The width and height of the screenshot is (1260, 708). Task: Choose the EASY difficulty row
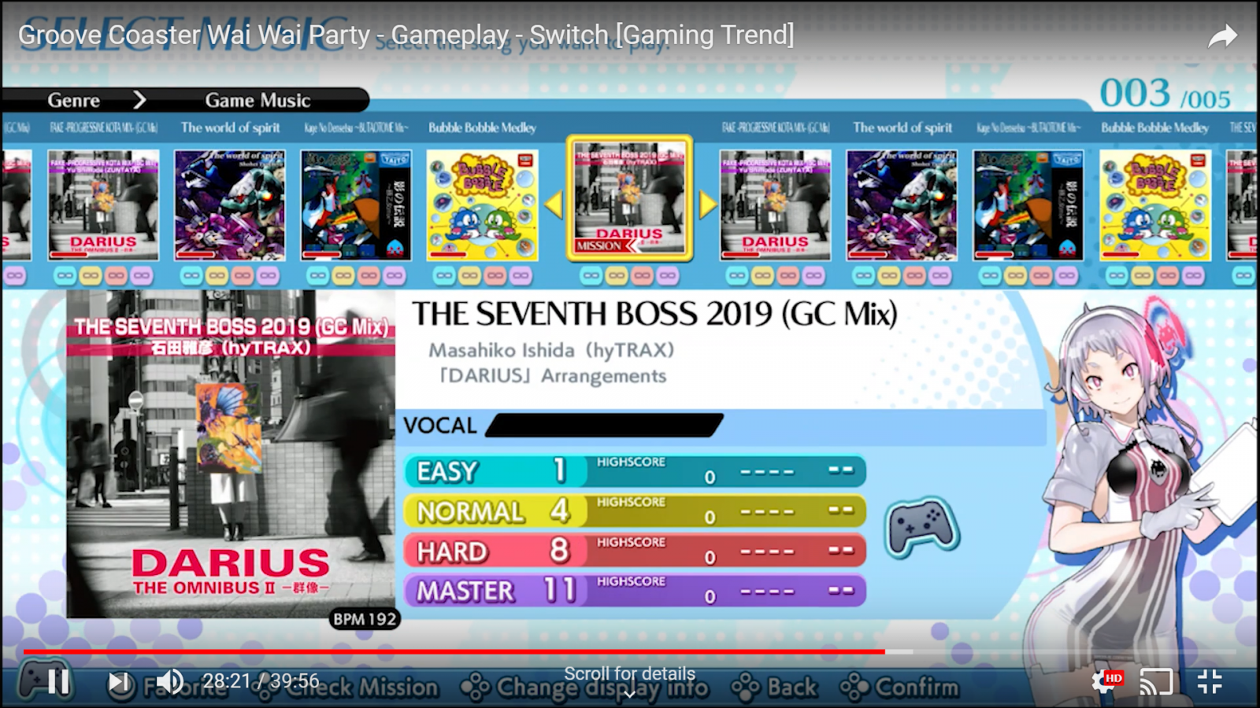(x=635, y=471)
